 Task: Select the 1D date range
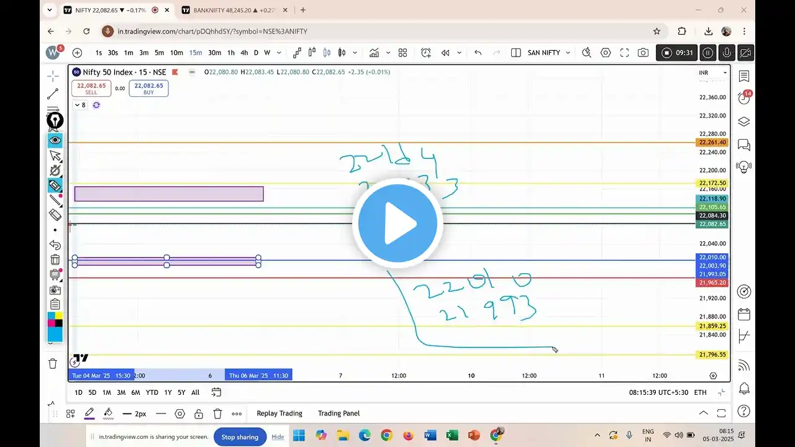(x=78, y=392)
